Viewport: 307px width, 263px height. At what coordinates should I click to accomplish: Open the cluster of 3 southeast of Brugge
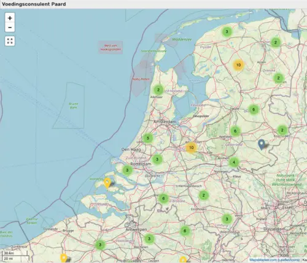click(x=100, y=245)
